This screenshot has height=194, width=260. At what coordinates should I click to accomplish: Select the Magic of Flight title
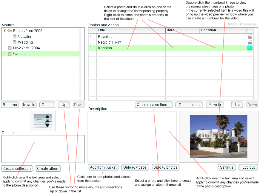[x=110, y=42]
